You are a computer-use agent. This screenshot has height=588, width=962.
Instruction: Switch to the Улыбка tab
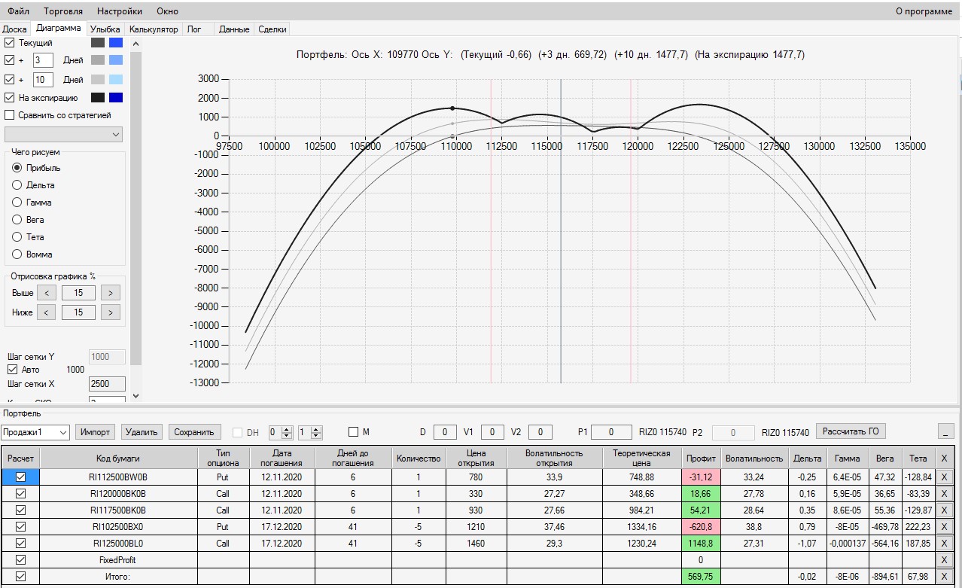click(x=105, y=29)
